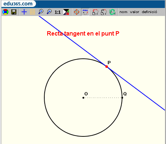This screenshot has height=144, width=166.
Task: Click the redo step construction icon
Action: tap(104, 12)
